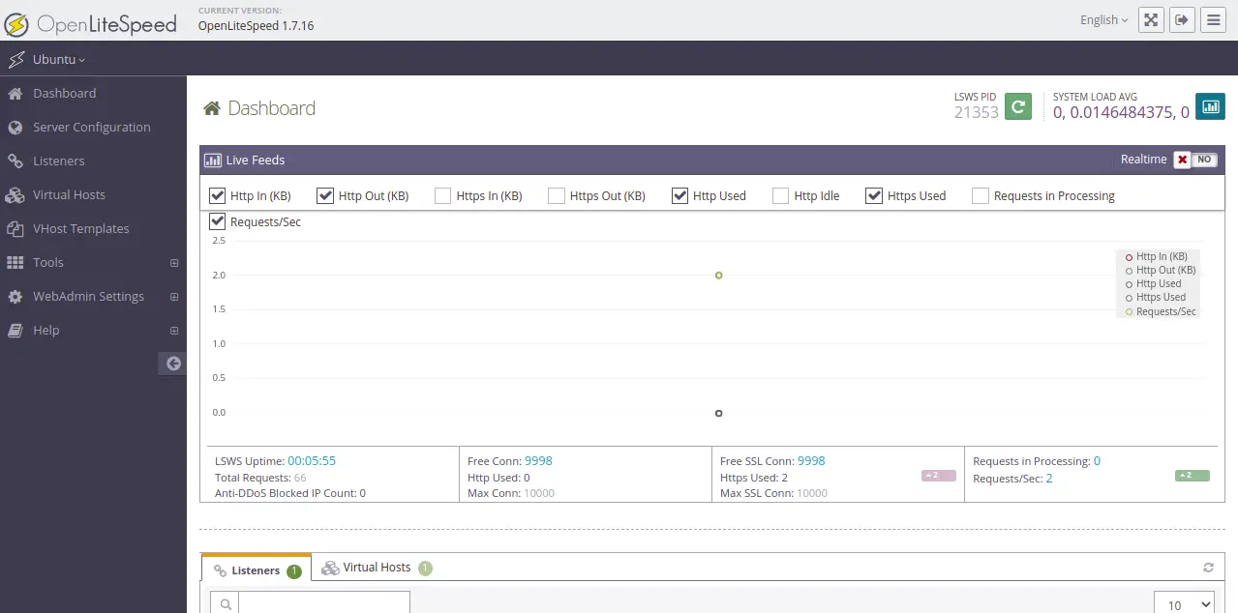1238x613 pixels.
Task: Click the Listeners chain icon in sidebar
Action: point(15,161)
